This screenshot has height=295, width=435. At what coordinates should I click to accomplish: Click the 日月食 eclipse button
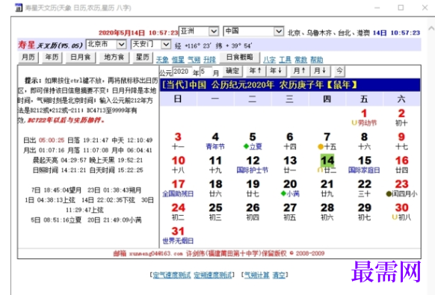(x=81, y=58)
